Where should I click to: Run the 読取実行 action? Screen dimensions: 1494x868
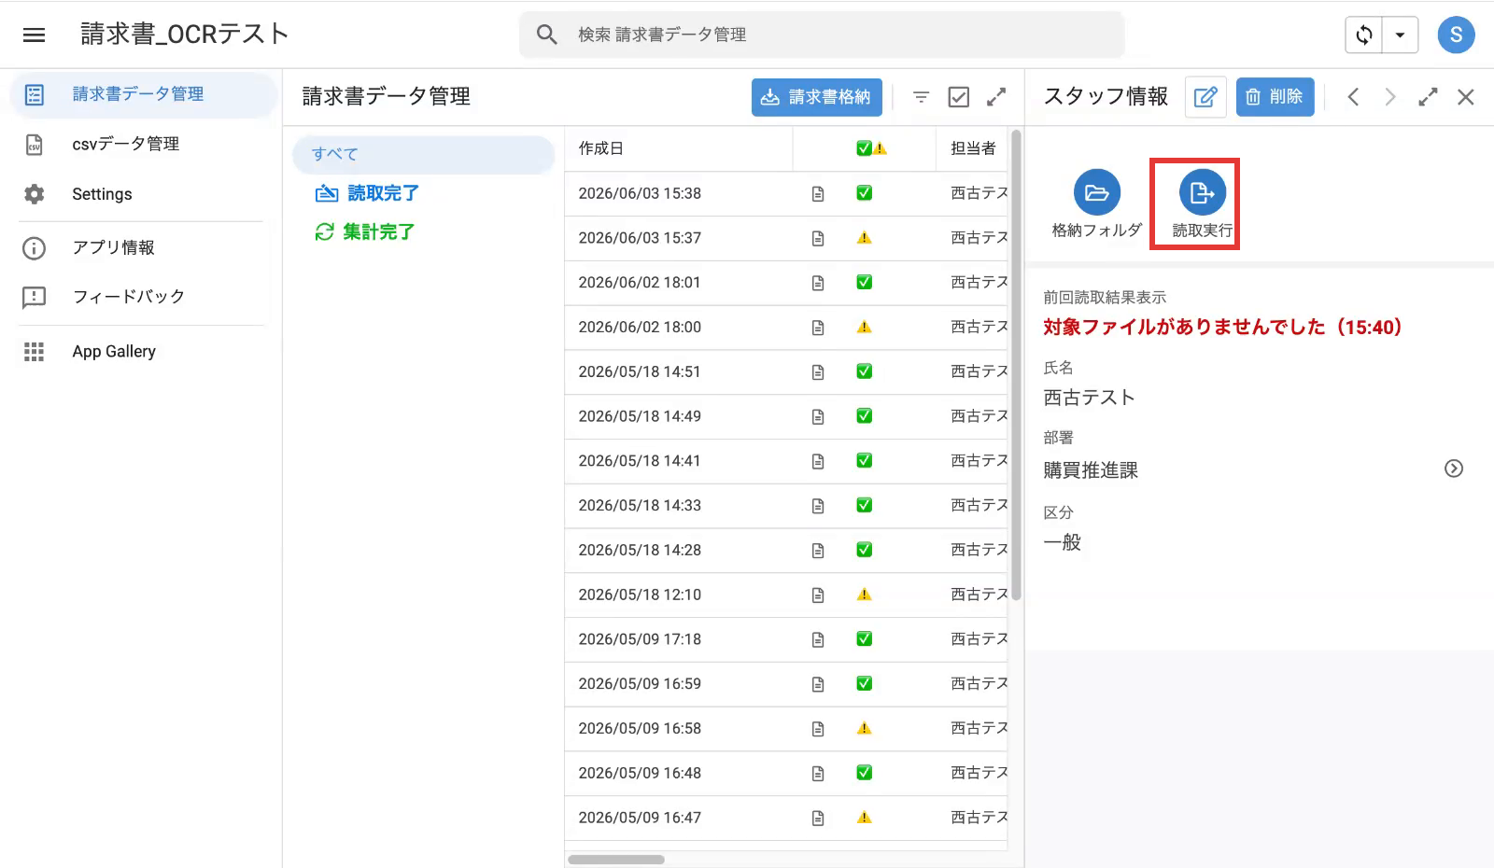pyautogui.click(x=1202, y=204)
